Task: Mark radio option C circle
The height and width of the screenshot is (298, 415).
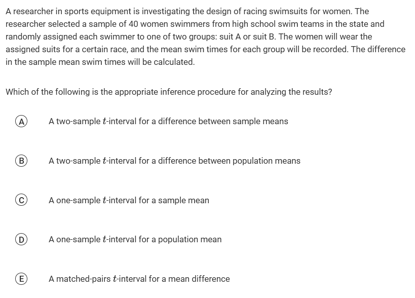Action: click(x=21, y=200)
